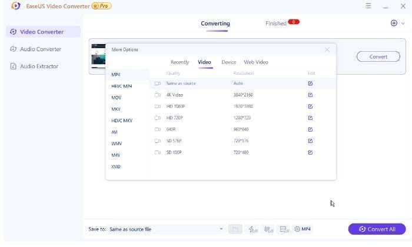The width and height of the screenshot is (412, 247).
Task: Click the Convert All button
Action: [x=377, y=229]
